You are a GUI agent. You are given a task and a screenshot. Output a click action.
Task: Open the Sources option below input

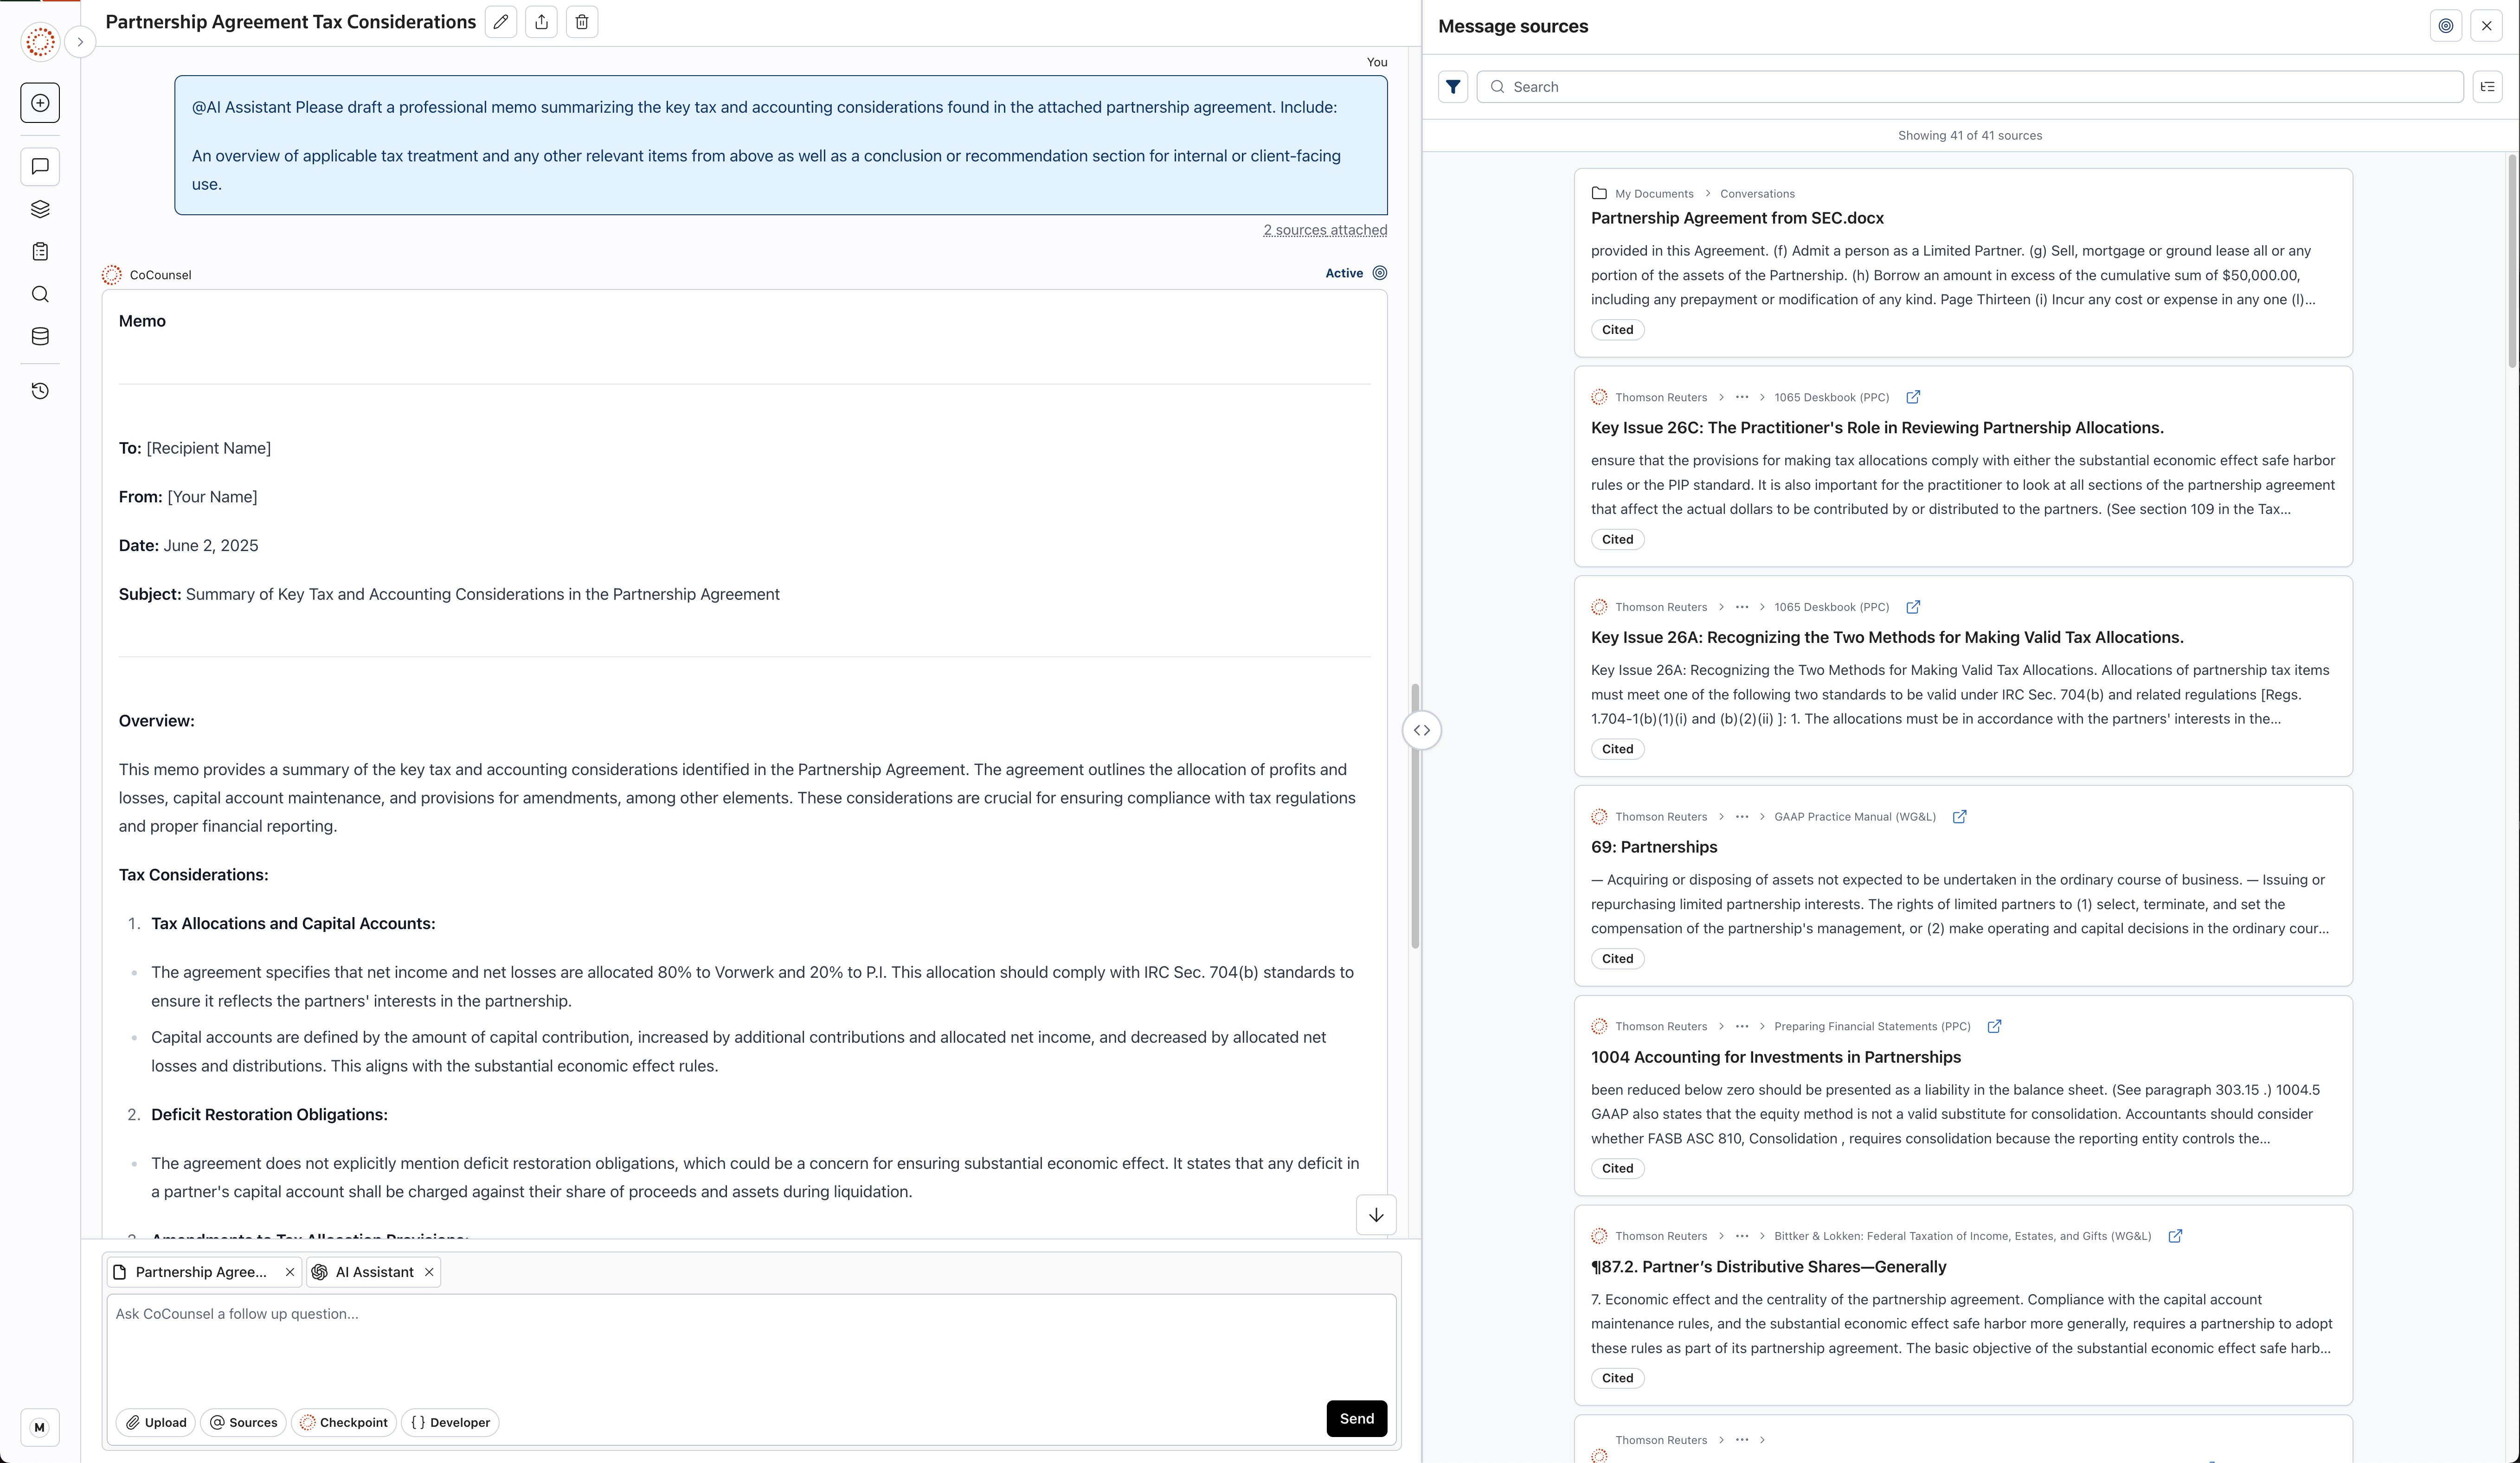(243, 1422)
